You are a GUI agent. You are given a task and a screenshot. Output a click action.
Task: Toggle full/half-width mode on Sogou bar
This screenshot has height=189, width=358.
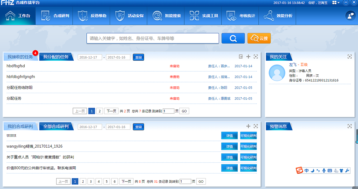(313, 171)
